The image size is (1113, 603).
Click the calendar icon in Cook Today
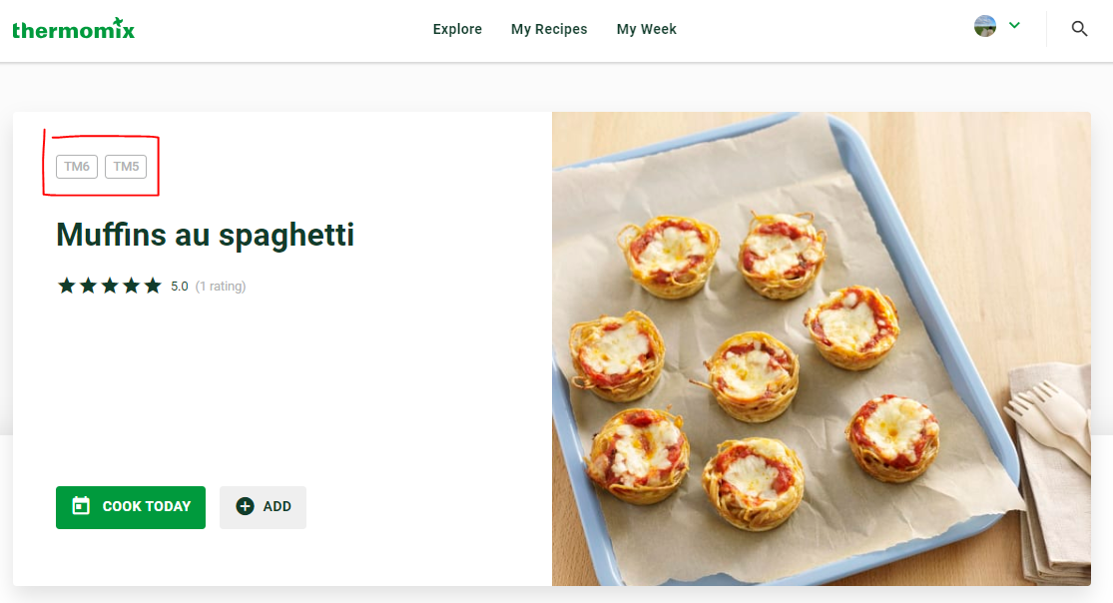coord(81,506)
